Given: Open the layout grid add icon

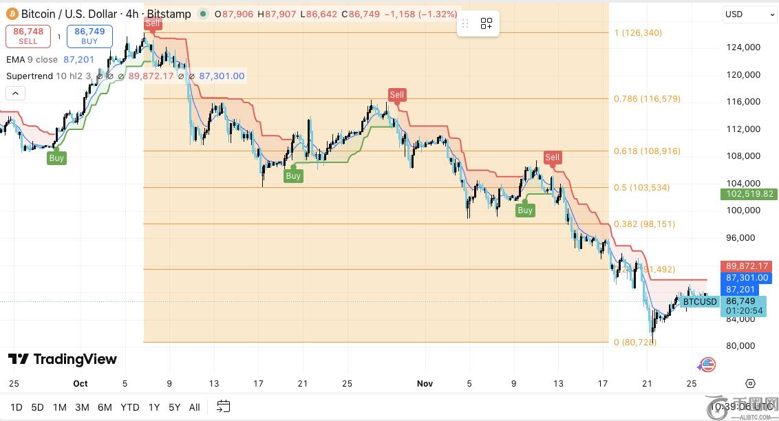Looking at the screenshot, I should click(x=487, y=24).
